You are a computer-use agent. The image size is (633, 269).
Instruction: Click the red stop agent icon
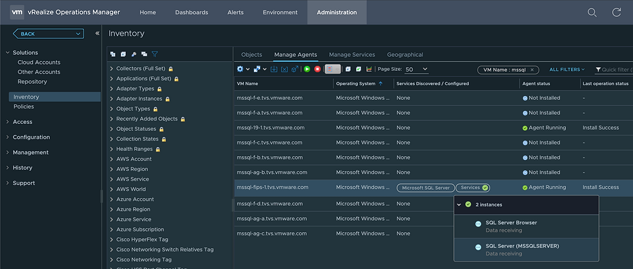pos(317,69)
